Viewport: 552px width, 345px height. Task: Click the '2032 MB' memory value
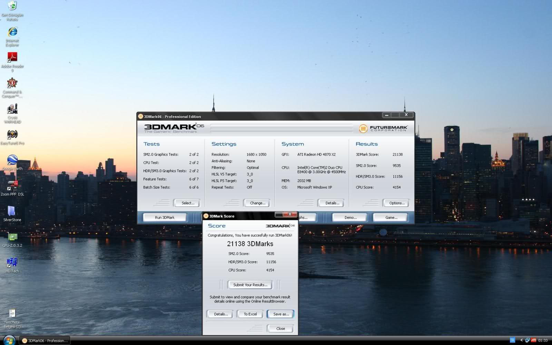[x=304, y=181]
